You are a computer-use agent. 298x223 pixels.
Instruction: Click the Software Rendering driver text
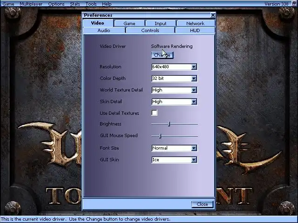(172, 46)
